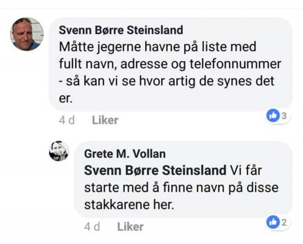Like Grete M. Vollan's reply via Liker

[x=130, y=227]
